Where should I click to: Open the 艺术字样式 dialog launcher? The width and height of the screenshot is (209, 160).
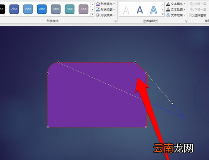pos(186,21)
